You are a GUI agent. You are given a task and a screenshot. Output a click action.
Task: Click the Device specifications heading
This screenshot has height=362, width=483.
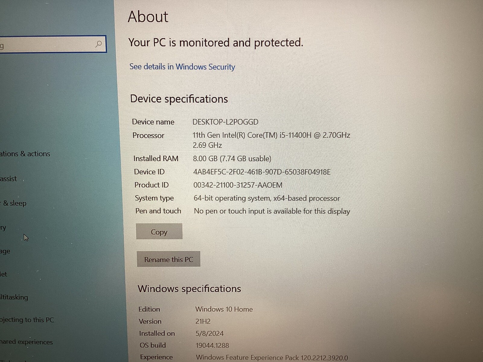click(x=179, y=99)
